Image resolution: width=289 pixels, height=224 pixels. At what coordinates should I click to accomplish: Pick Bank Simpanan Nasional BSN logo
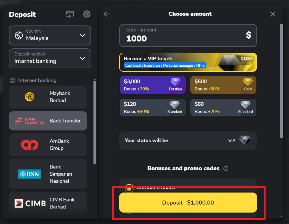click(x=29, y=174)
